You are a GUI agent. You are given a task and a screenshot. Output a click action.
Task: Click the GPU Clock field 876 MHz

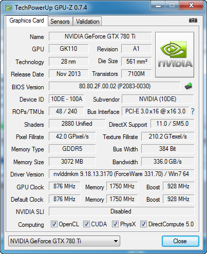pos(64,186)
